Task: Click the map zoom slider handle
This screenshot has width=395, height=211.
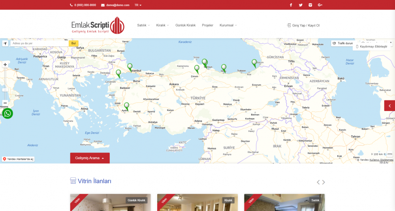Action: pyautogui.click(x=5, y=90)
